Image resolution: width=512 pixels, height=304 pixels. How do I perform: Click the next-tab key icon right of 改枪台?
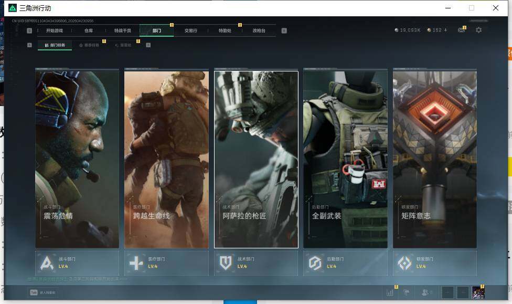(x=284, y=30)
